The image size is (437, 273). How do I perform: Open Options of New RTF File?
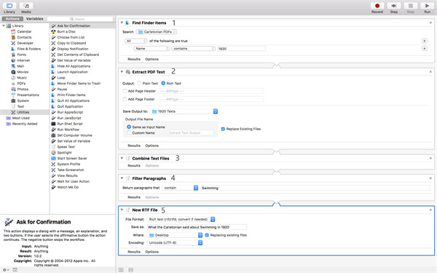tap(152, 252)
